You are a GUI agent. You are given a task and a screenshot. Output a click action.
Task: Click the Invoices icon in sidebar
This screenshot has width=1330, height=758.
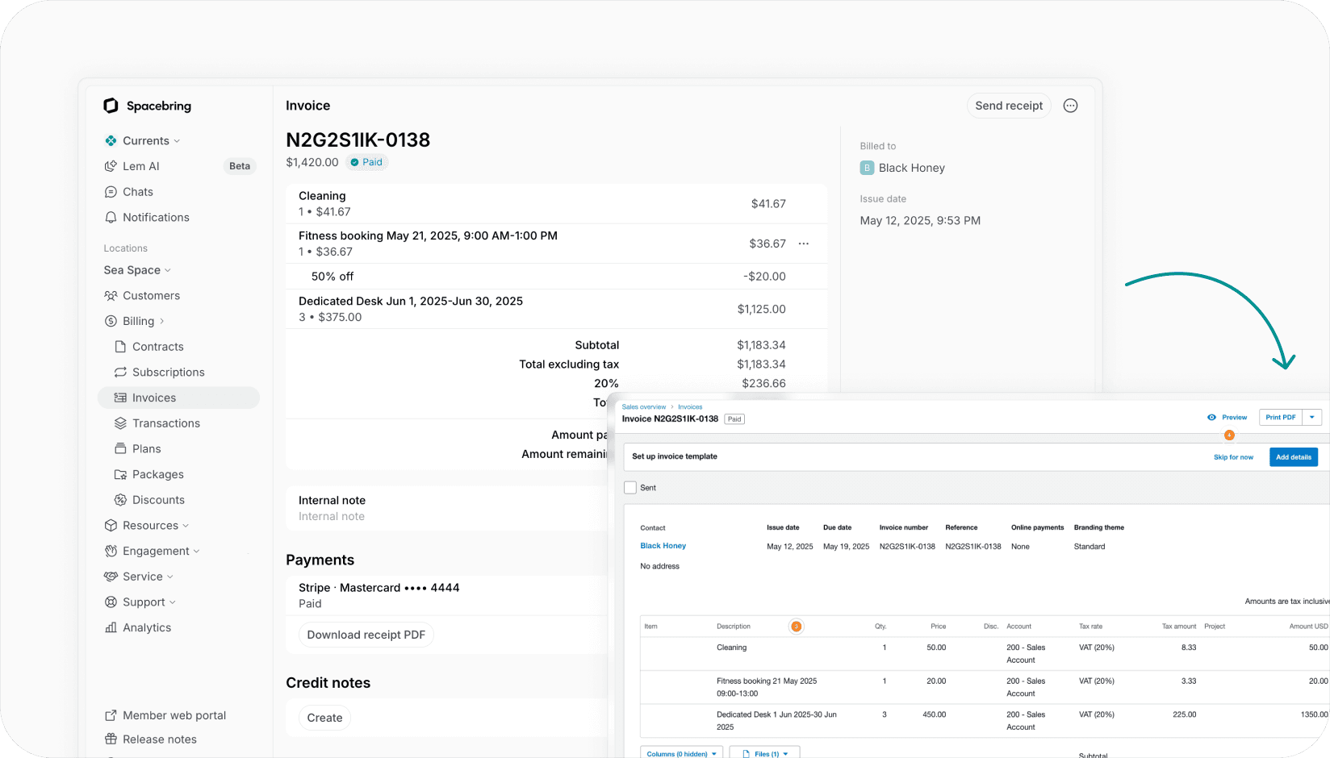[x=120, y=398]
